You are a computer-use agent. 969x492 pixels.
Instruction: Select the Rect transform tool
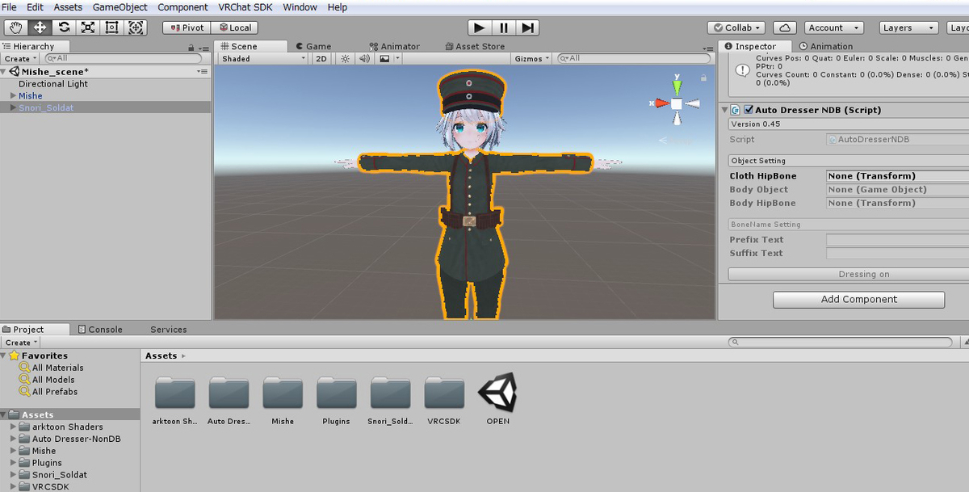click(x=112, y=27)
